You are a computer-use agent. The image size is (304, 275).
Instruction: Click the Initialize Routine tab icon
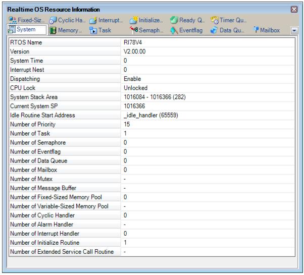click(x=135, y=20)
